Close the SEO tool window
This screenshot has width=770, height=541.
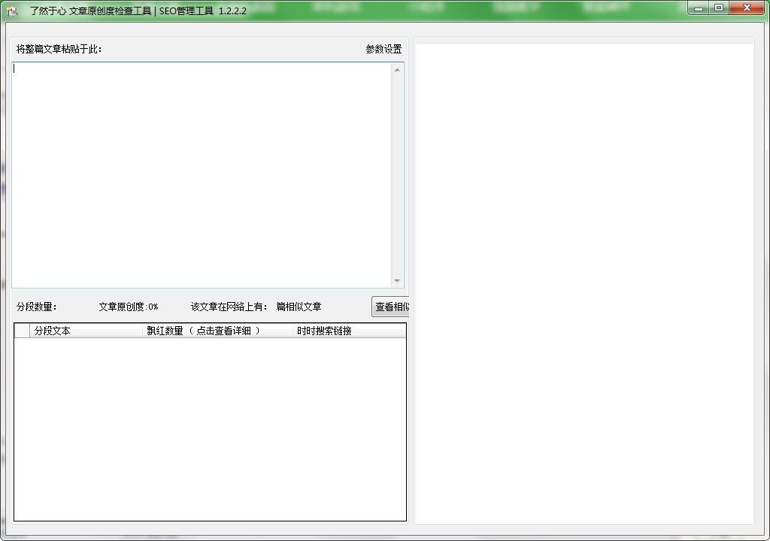coord(747,8)
